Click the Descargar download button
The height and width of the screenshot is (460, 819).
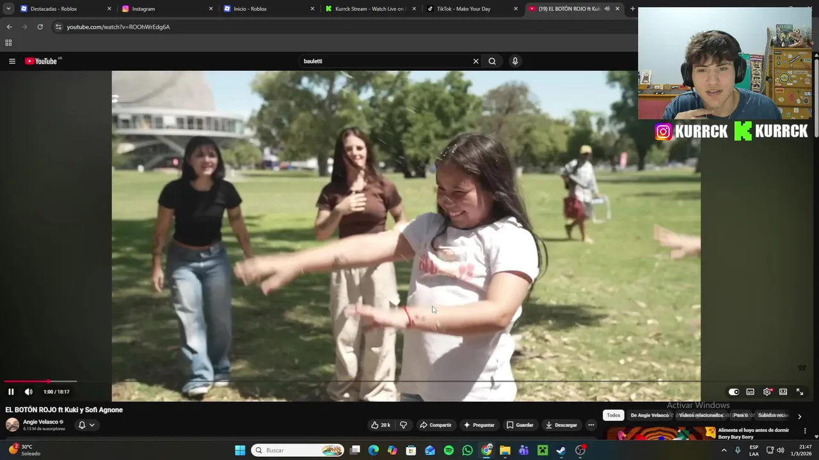pos(561,425)
